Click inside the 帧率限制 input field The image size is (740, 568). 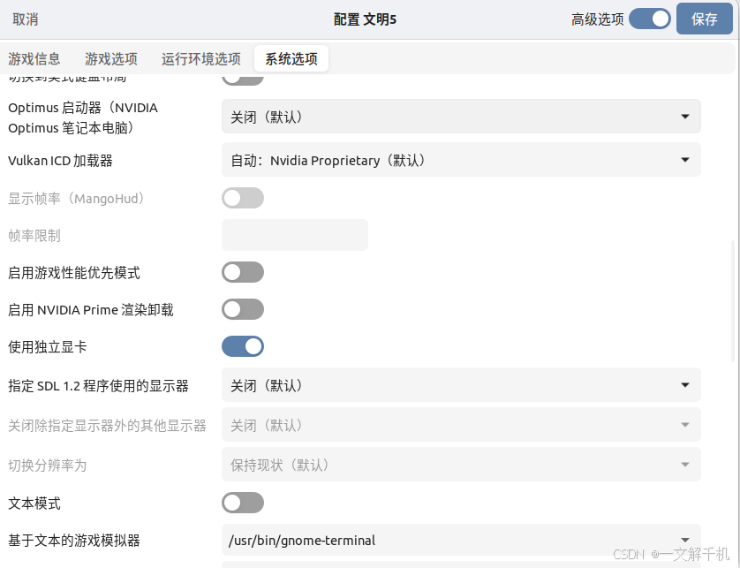click(295, 235)
